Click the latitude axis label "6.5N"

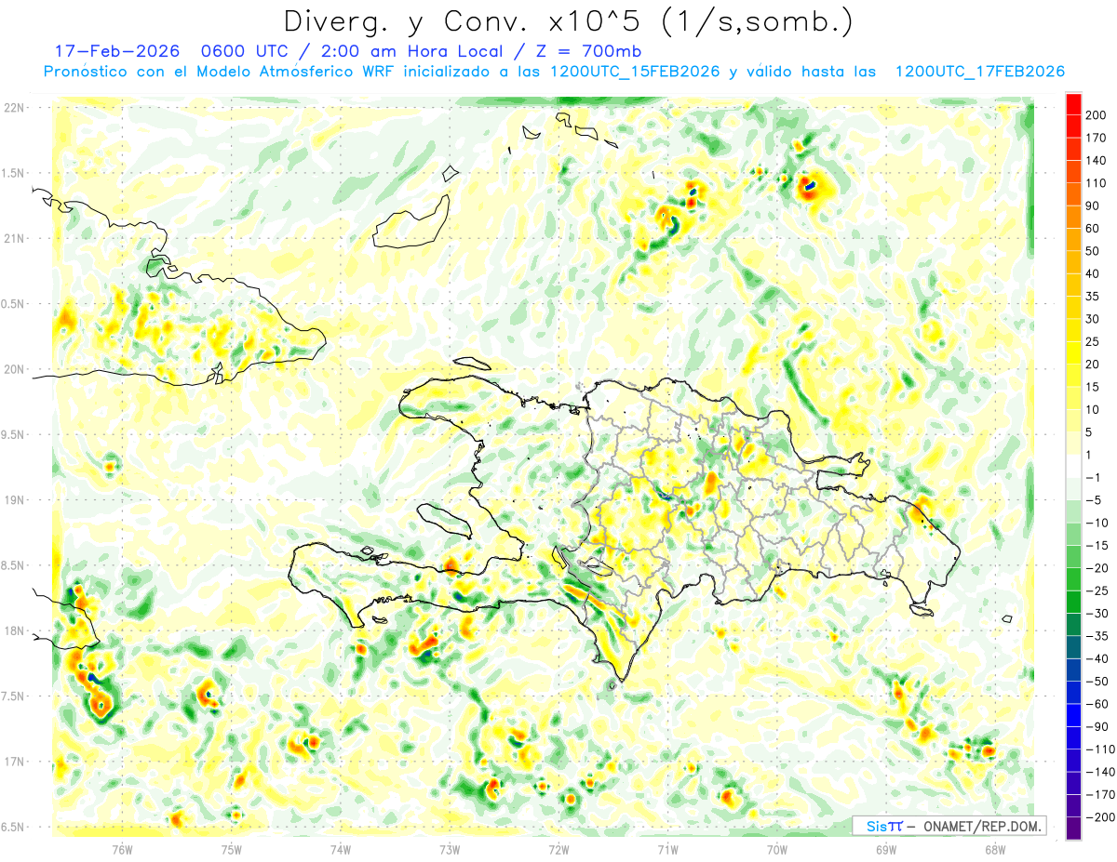pos(14,828)
